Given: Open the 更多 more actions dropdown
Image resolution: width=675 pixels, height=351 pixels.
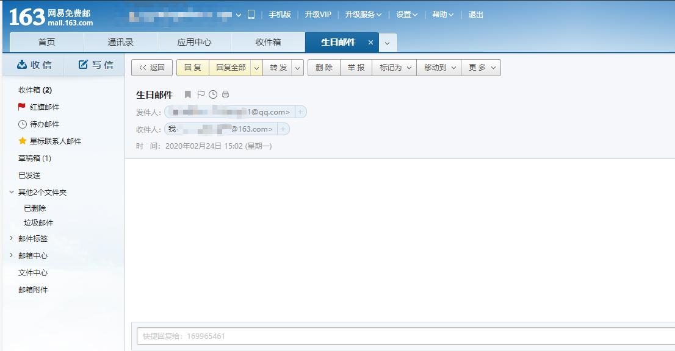Looking at the screenshot, I should [x=481, y=68].
